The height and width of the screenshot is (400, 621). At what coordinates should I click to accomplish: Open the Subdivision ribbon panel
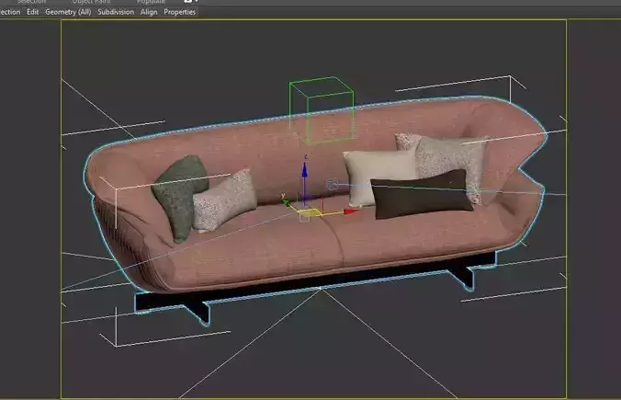(116, 12)
